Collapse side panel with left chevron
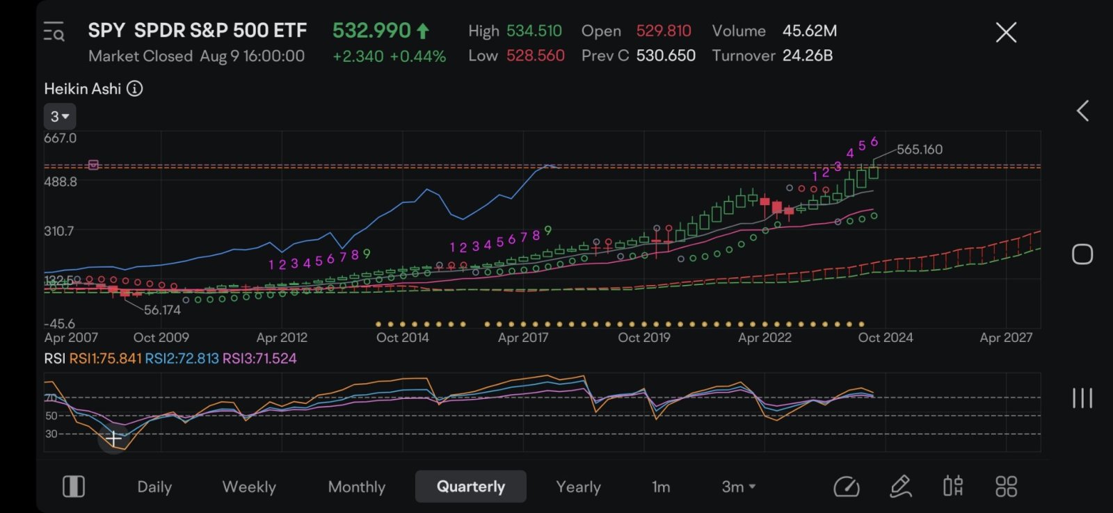1113x513 pixels. 1082,111
